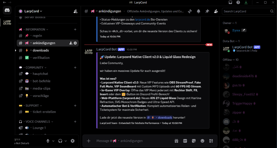Open the bot-befehle channel
This screenshot has width=277, height=148.
coord(48,81)
